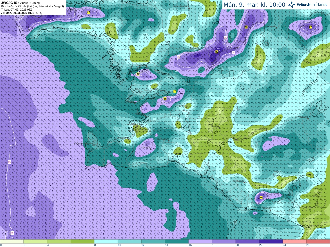Click the Búrfell station label
330x247 pixels.
click(x=263, y=128)
